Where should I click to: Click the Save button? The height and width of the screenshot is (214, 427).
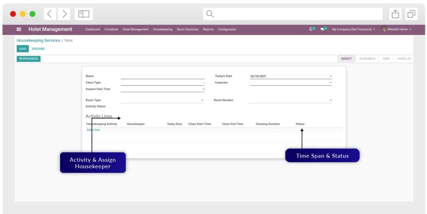point(23,49)
